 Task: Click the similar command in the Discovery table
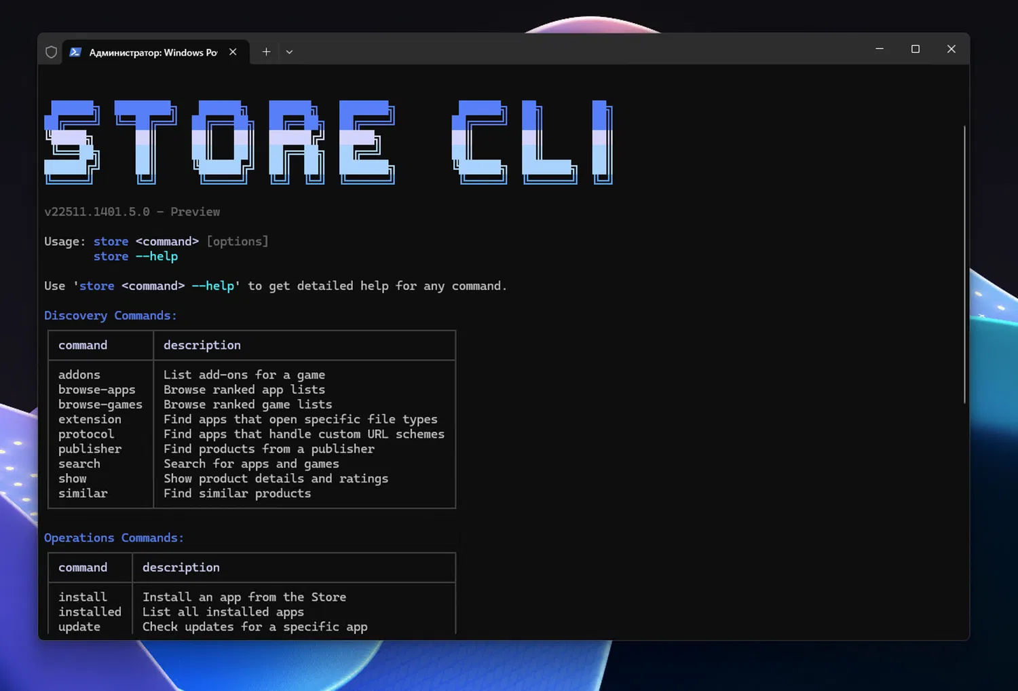pos(83,493)
